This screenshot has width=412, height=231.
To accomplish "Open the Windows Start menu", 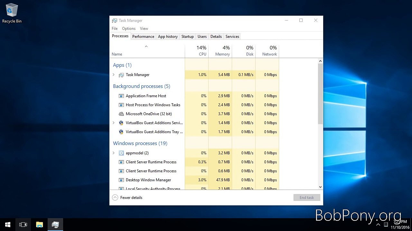I will (x=8, y=225).
